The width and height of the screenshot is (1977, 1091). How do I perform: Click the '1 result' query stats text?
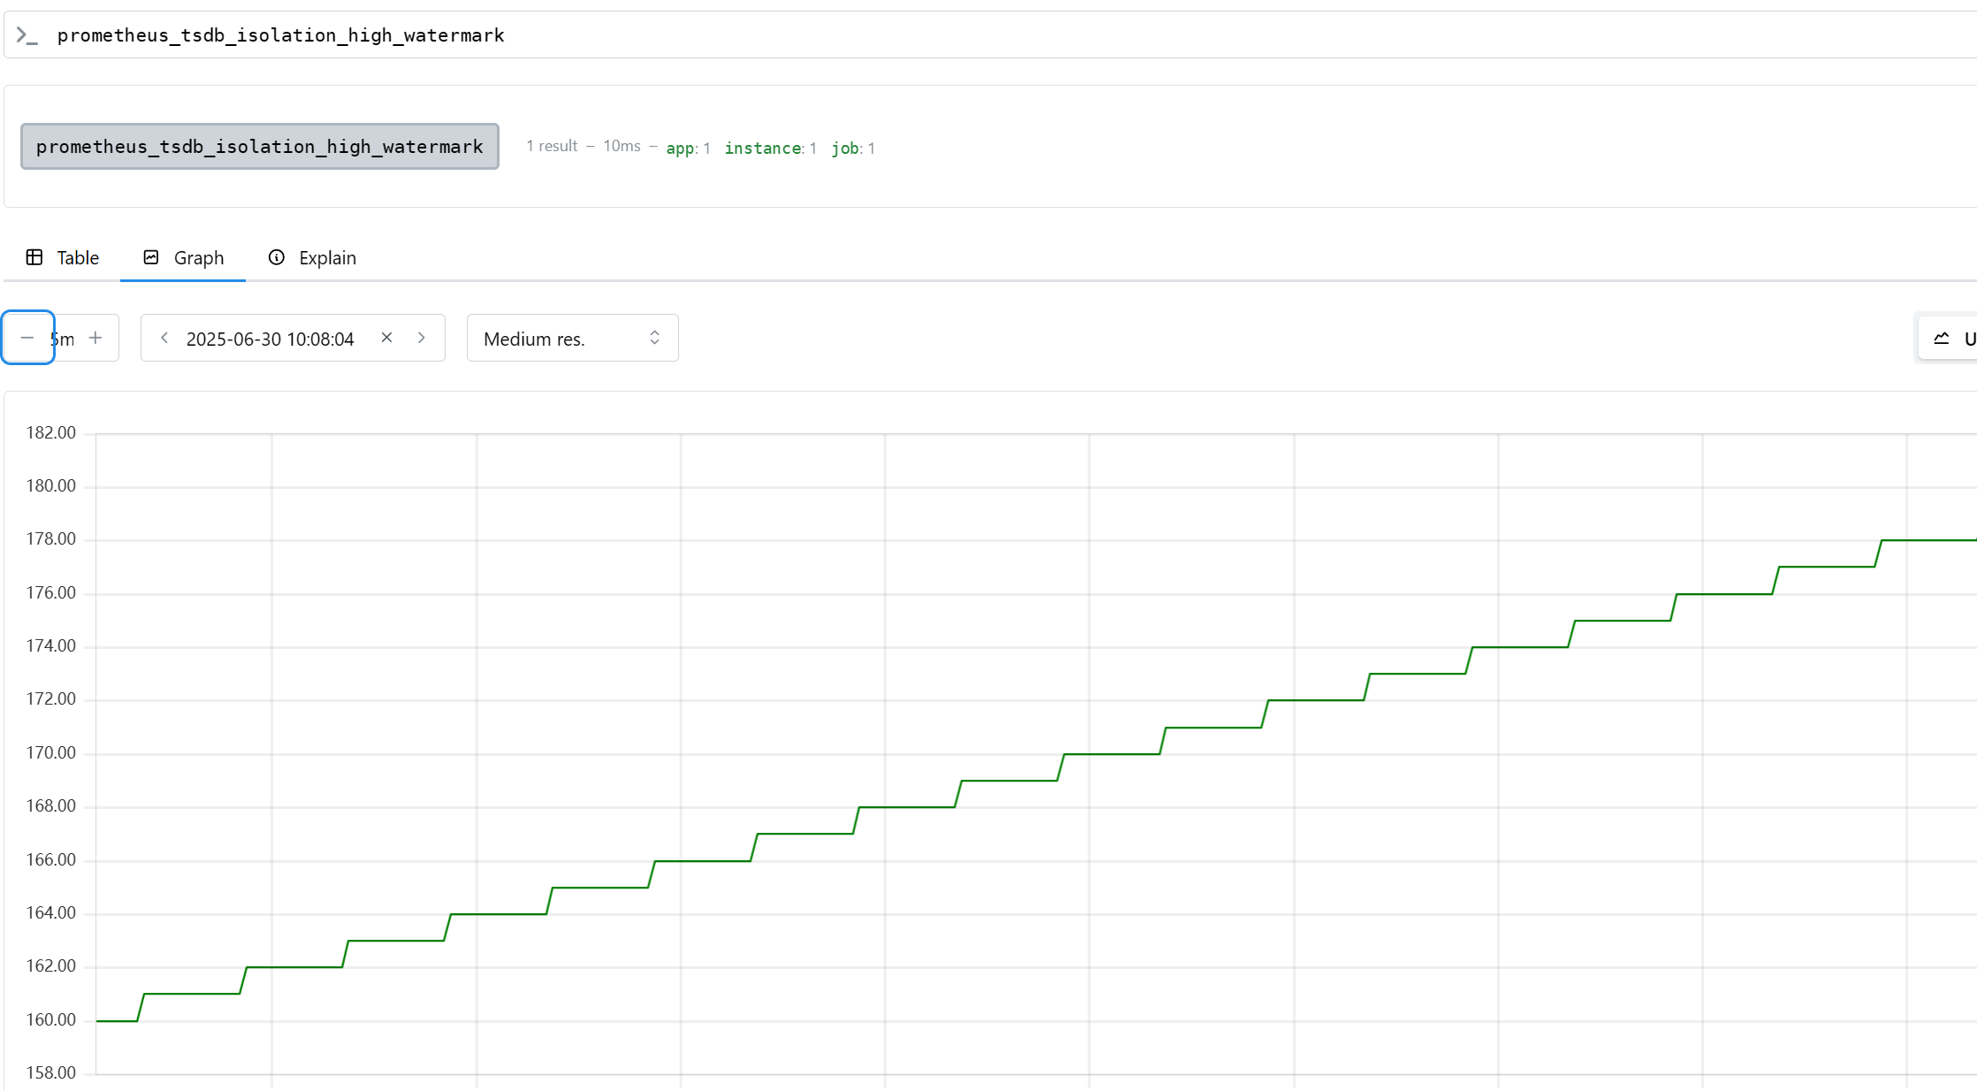pos(552,146)
